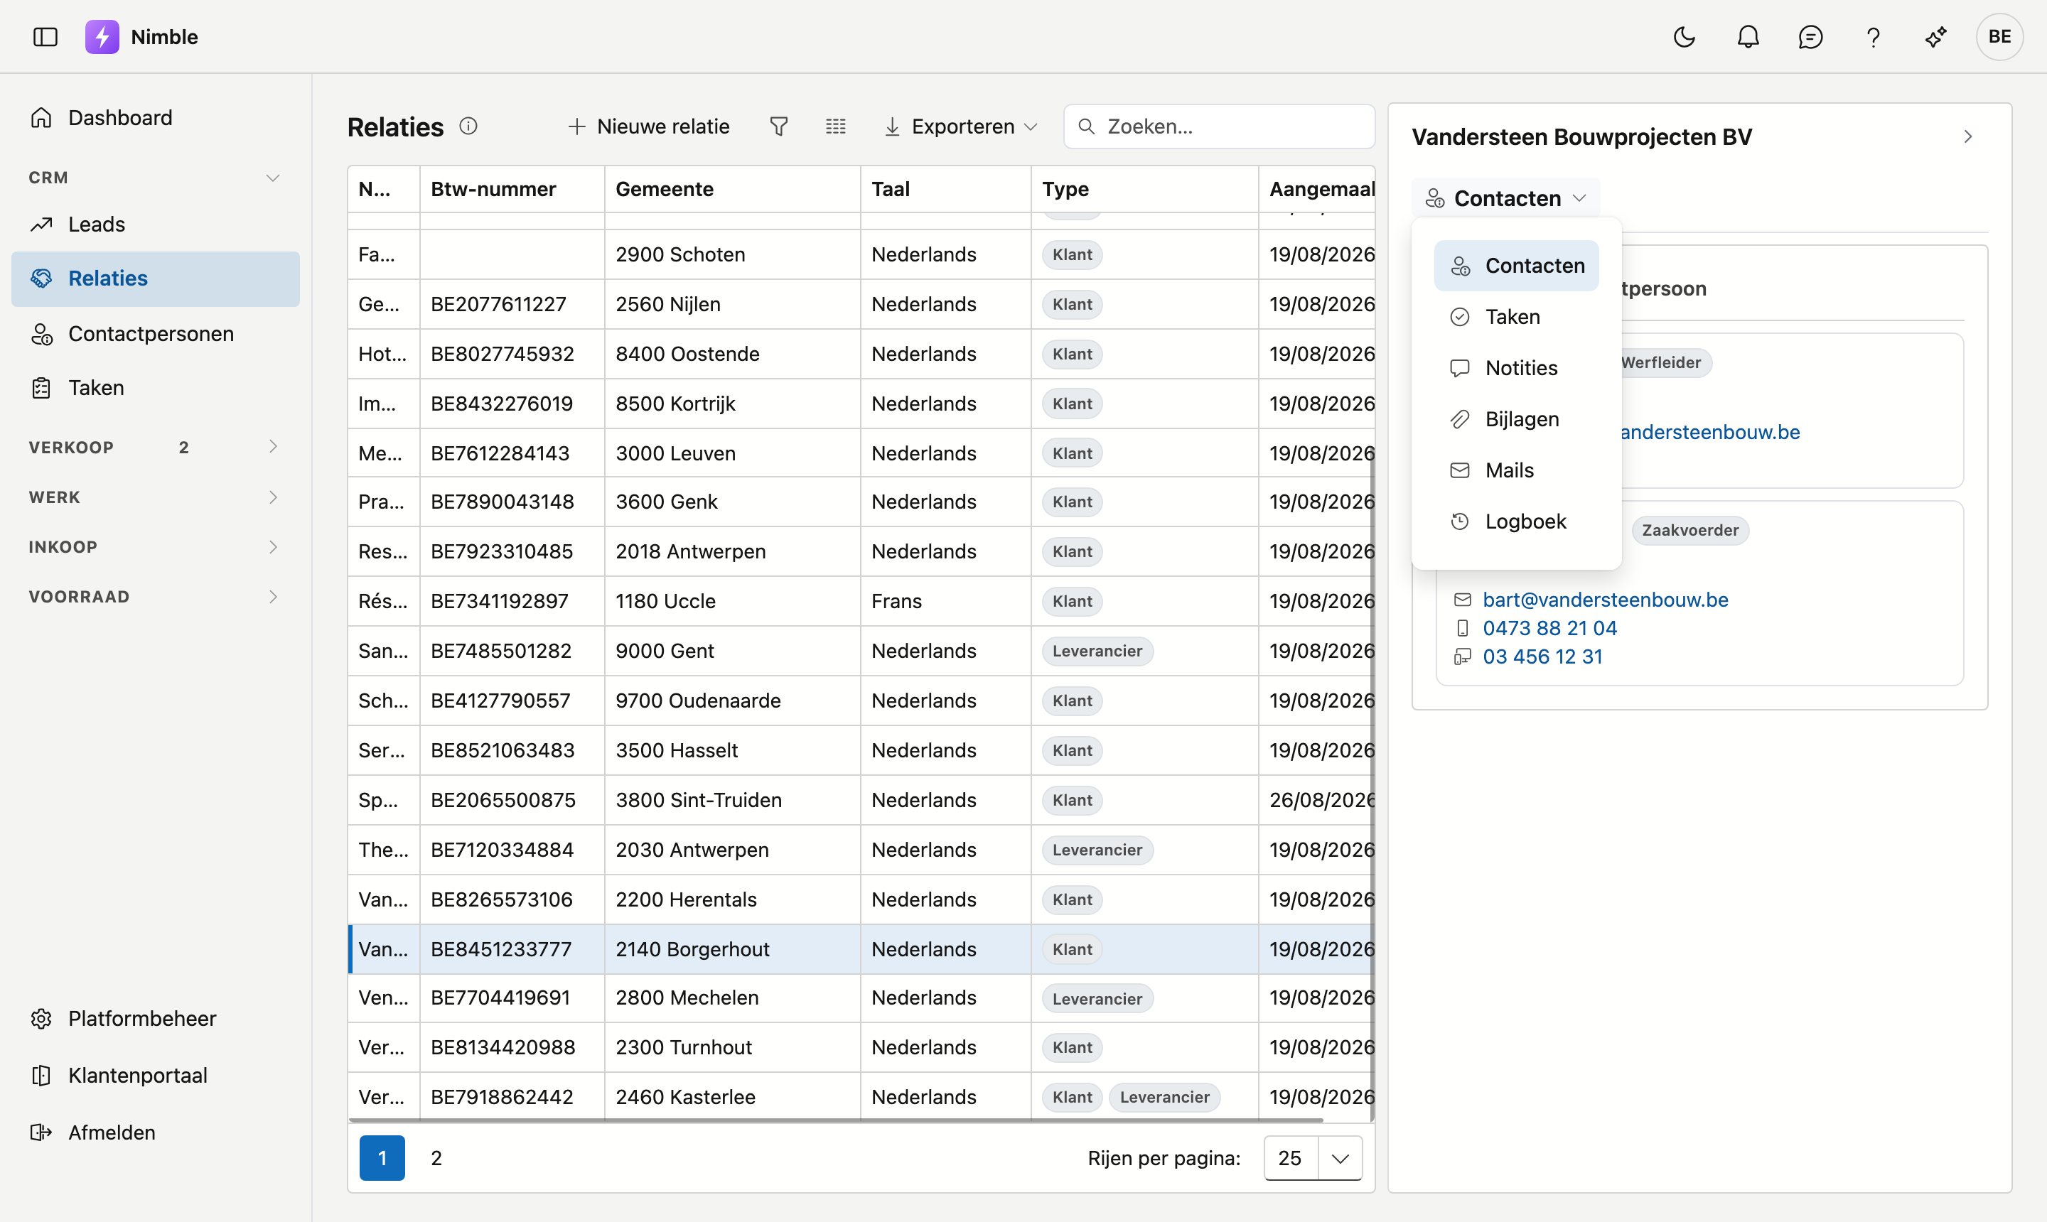2047x1222 pixels.
Task: Focus the Zoeken search field
Action: pyautogui.click(x=1219, y=126)
